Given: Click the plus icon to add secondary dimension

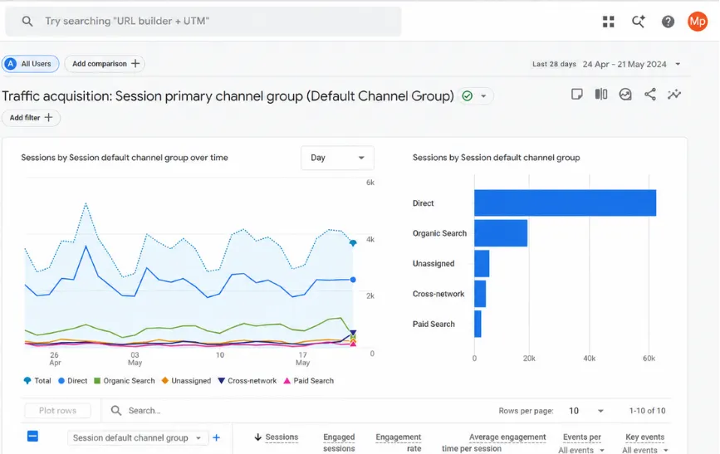Looking at the screenshot, I should tap(216, 438).
